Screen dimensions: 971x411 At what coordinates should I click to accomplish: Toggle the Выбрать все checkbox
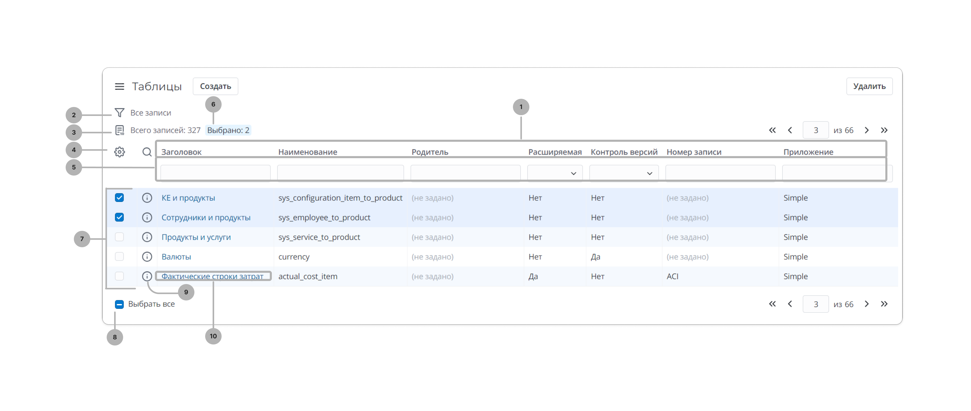pyautogui.click(x=120, y=304)
